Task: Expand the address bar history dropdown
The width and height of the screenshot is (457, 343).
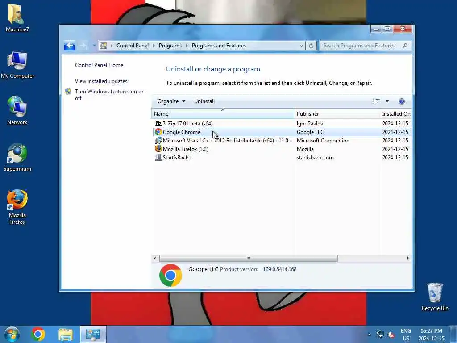Action: (301, 46)
